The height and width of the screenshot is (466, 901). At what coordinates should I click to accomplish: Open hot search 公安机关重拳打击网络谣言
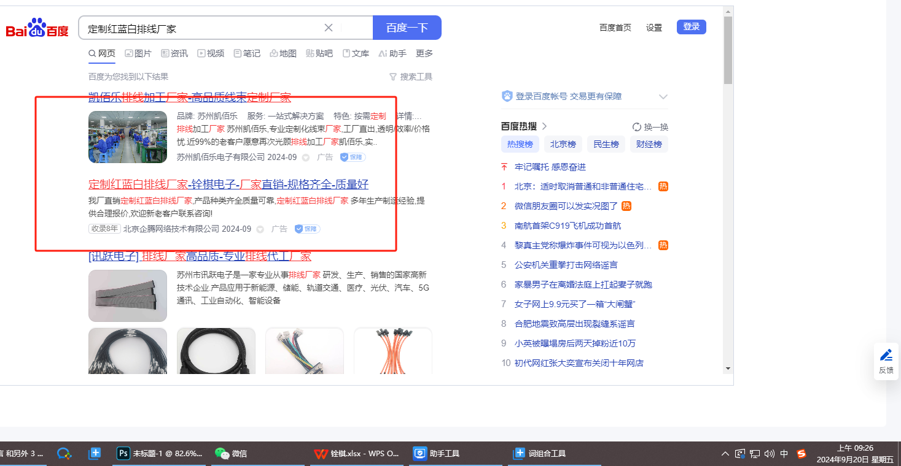coord(566,265)
